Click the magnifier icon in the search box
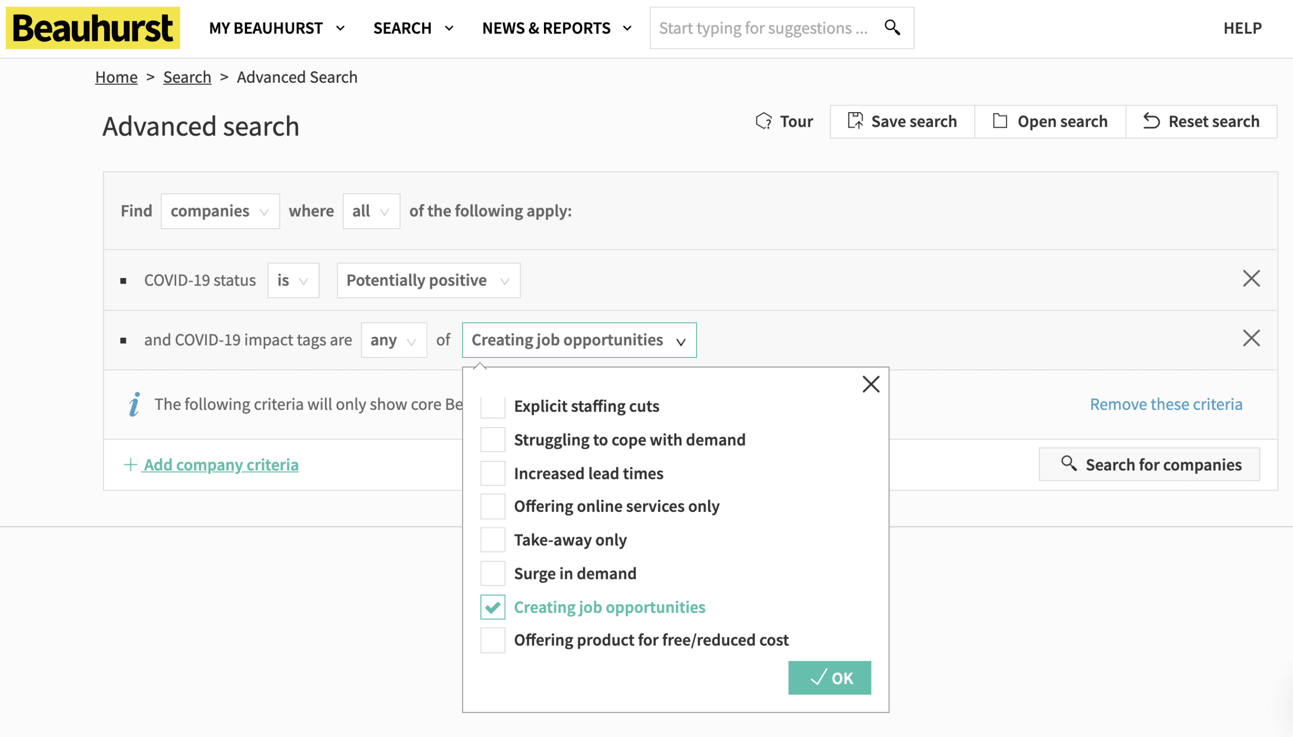 (x=892, y=27)
